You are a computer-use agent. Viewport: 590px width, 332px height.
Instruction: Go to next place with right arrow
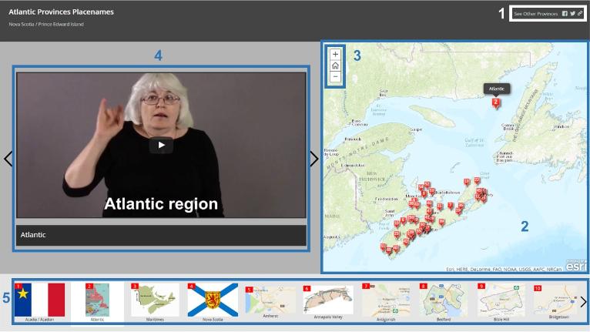tap(314, 159)
